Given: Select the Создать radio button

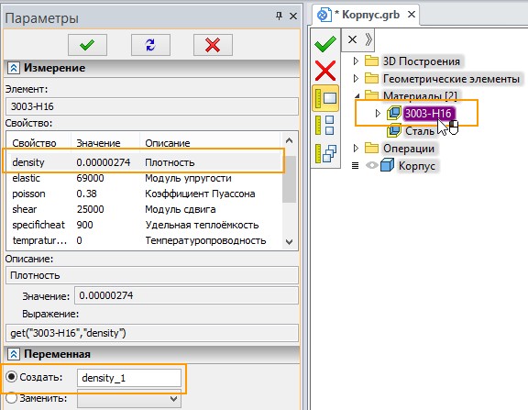Looking at the screenshot, I should tap(11, 377).
